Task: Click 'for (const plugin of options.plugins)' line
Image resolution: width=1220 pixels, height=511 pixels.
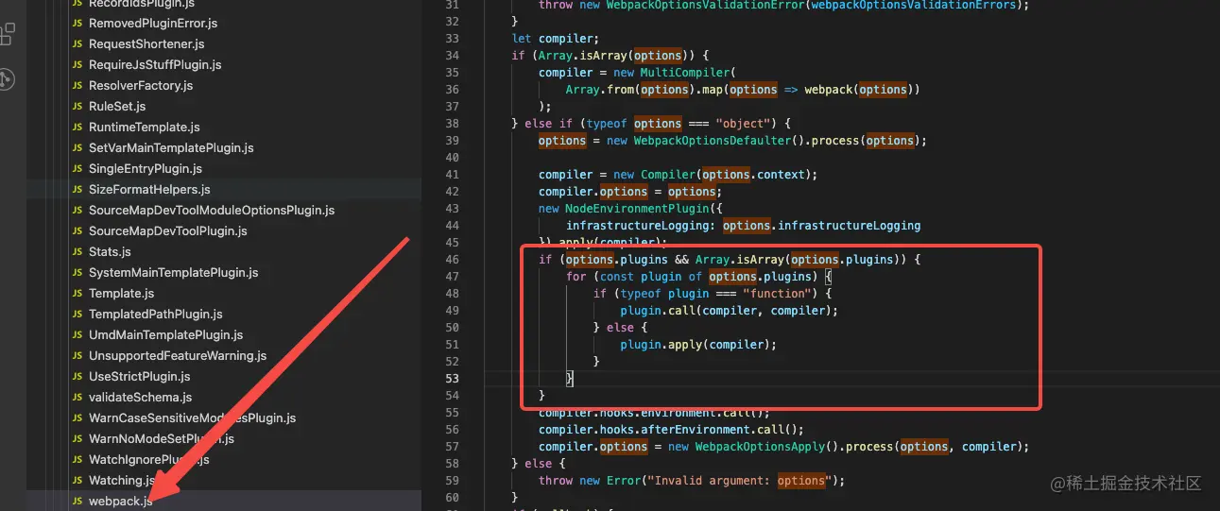Action: point(698,277)
